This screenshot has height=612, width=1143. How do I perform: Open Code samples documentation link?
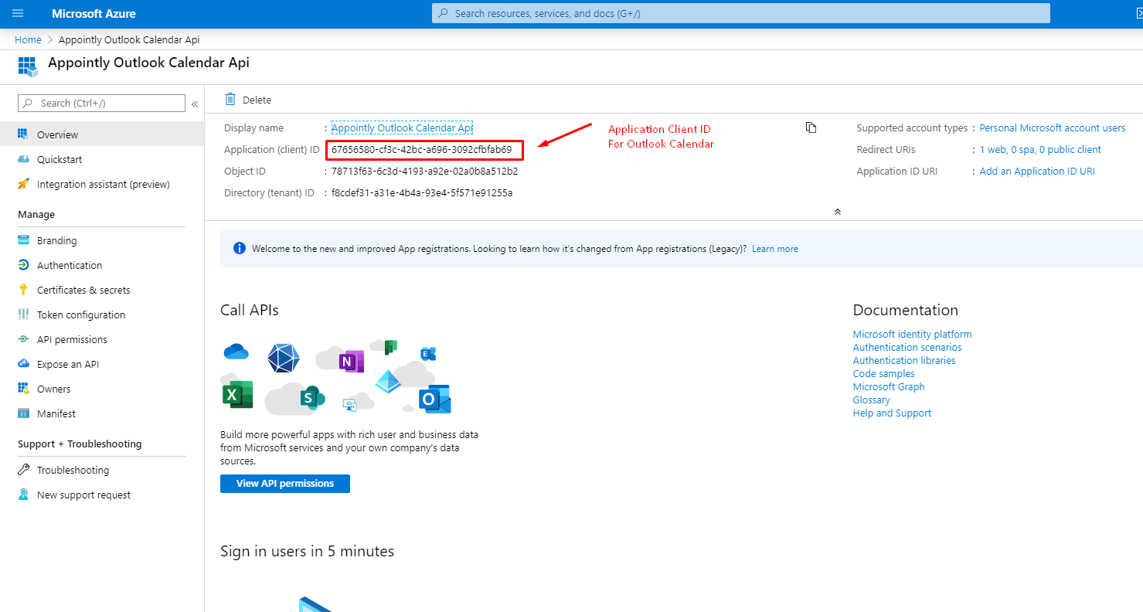click(x=883, y=374)
